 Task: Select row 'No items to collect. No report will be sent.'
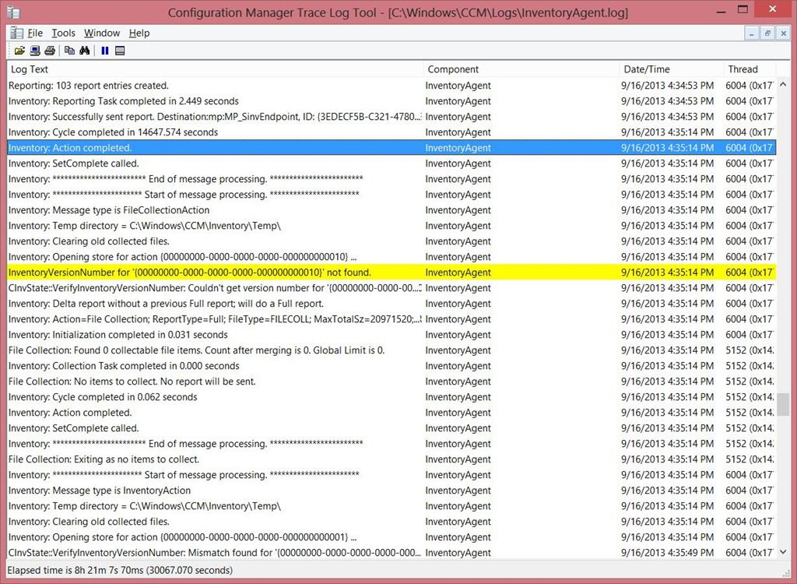(391, 382)
